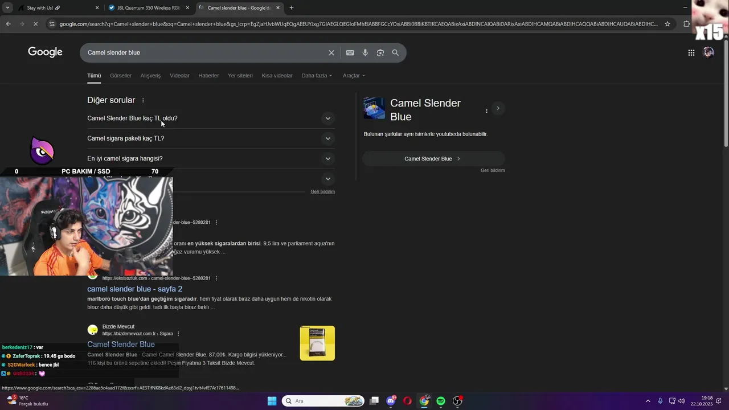
Task: Switch to the Yer siteleri tab
Action: coord(240,75)
